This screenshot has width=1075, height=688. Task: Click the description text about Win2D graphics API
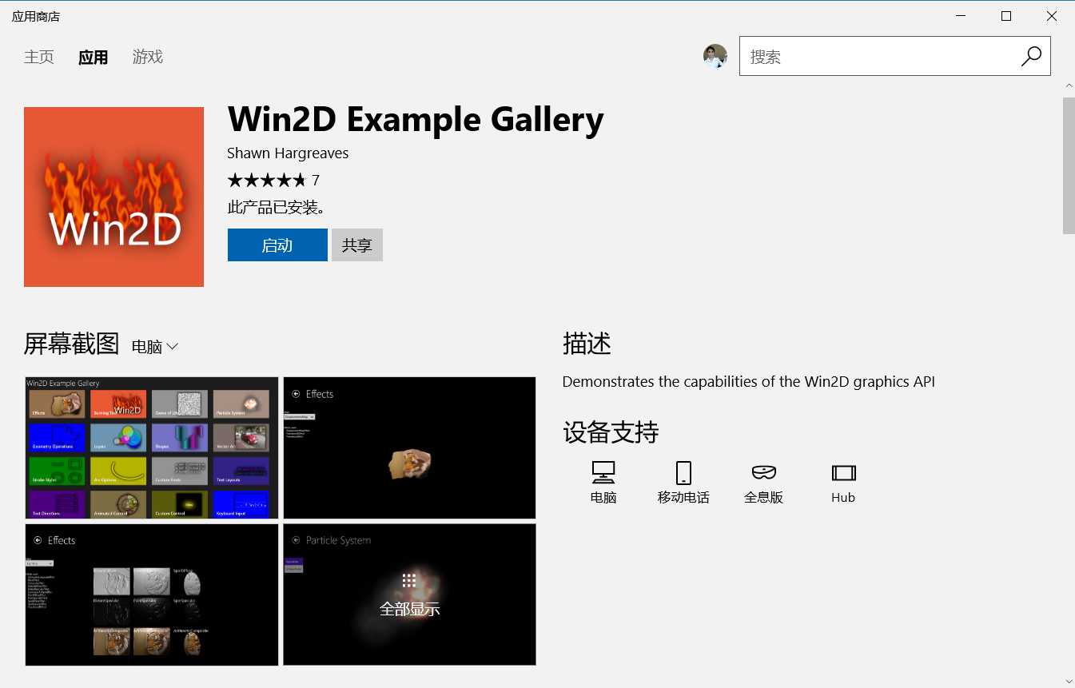coord(749,382)
